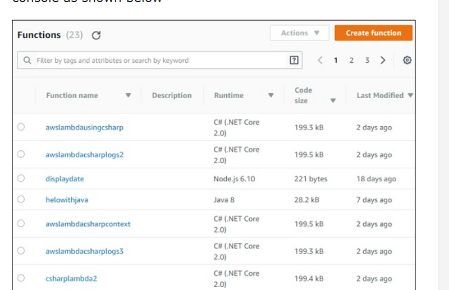Viewport: 449px width, 290px height.
Task: Sort by Code size arrow
Action: point(333,101)
